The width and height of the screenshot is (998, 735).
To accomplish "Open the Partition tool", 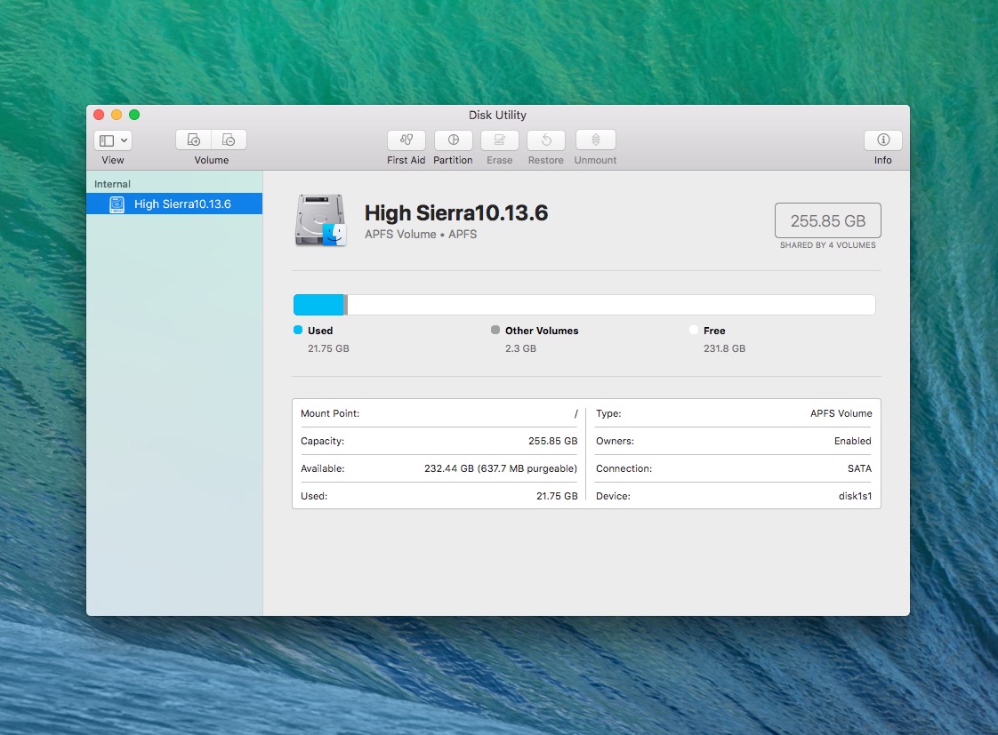I will point(453,140).
